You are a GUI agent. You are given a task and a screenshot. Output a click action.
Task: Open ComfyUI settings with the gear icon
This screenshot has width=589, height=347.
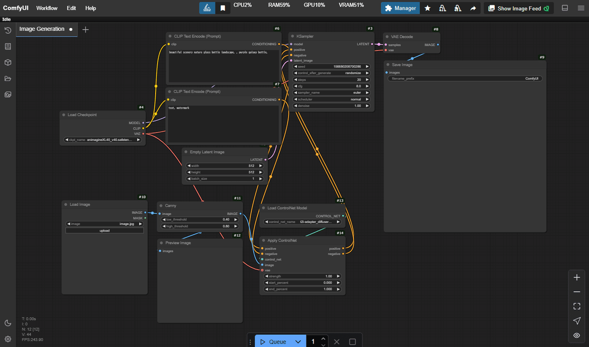(x=8, y=339)
